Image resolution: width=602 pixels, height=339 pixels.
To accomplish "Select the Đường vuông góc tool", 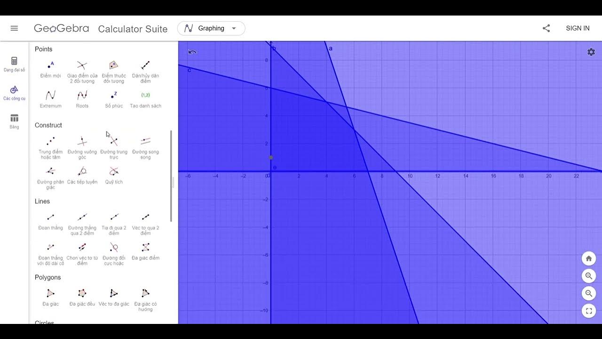I will click(x=82, y=148).
